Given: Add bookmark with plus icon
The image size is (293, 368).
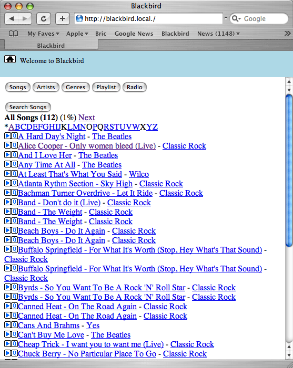Looking at the screenshot, I should coord(62,18).
